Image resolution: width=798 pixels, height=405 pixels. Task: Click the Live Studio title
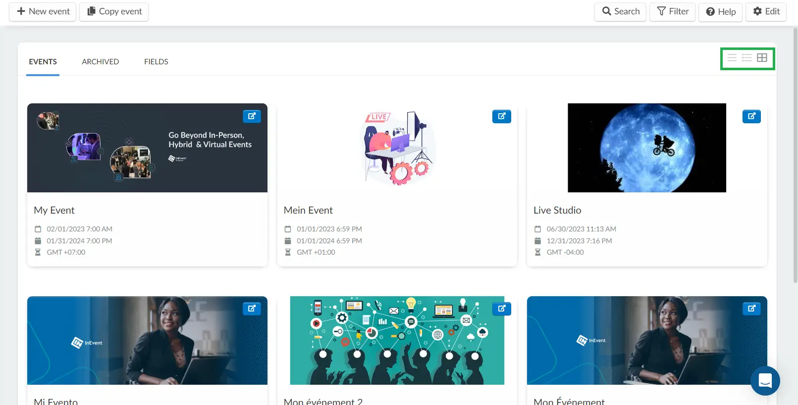[557, 210]
